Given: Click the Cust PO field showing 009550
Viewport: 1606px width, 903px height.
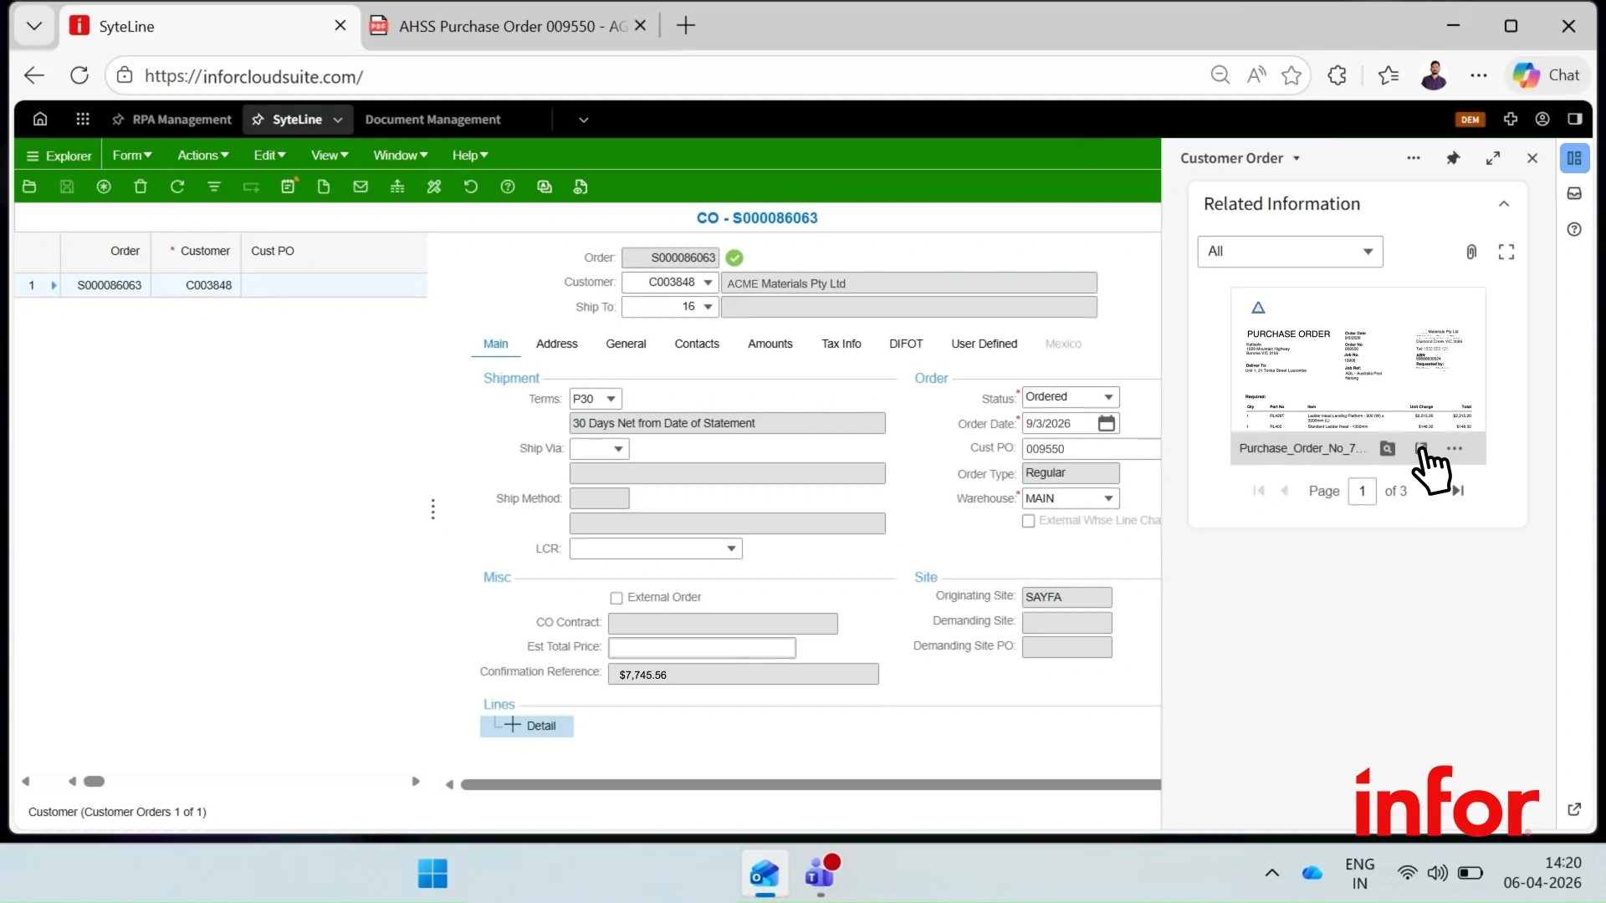Looking at the screenshot, I should click(1091, 449).
